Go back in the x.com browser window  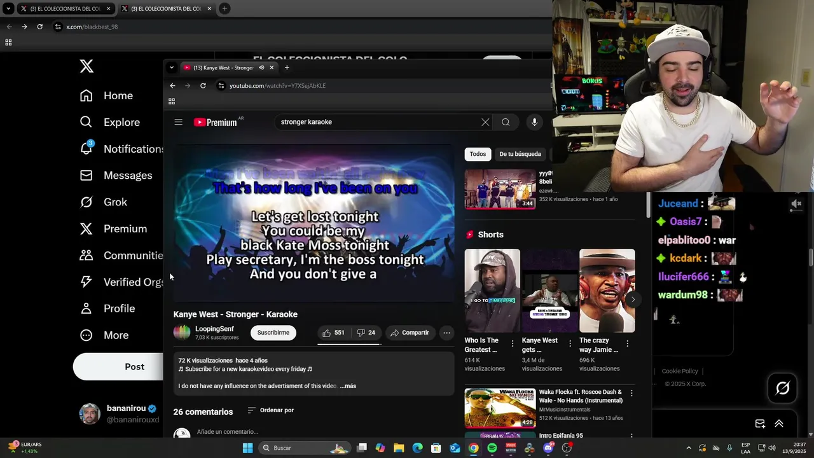pyautogui.click(x=9, y=27)
